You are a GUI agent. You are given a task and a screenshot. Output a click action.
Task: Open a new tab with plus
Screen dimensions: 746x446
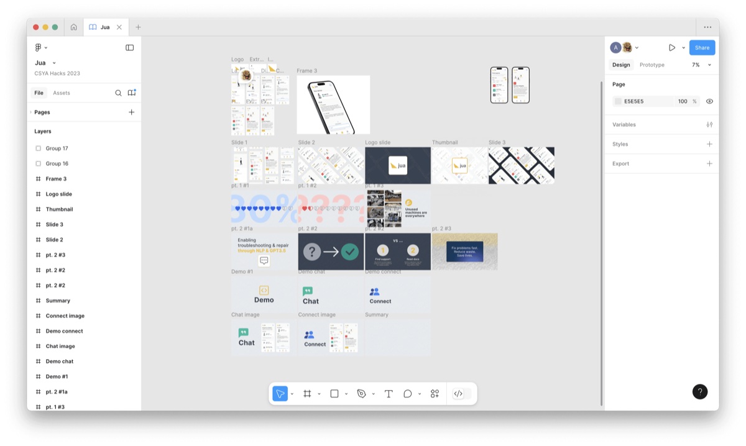[138, 27]
